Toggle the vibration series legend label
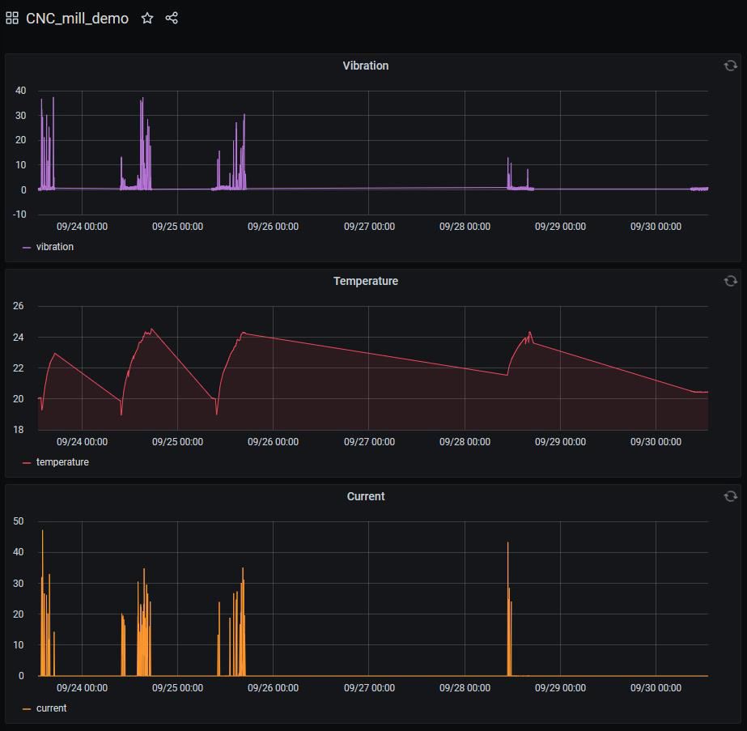The image size is (747, 731). click(x=55, y=247)
